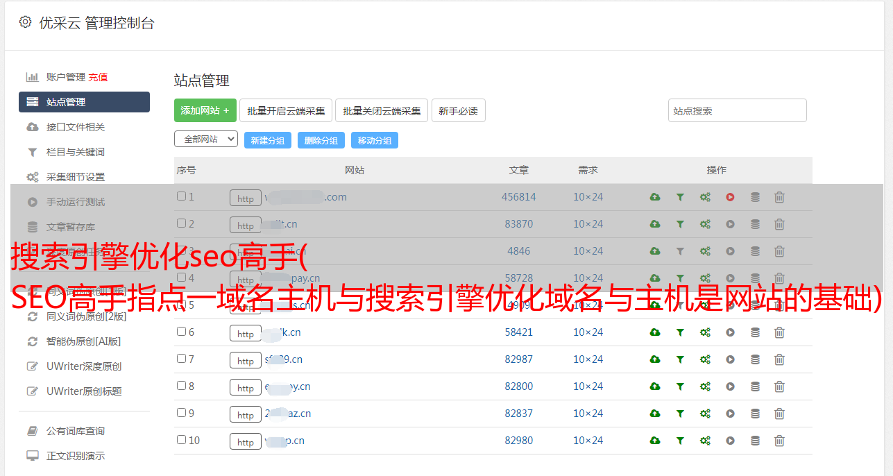The height and width of the screenshot is (476, 893).
Task: Click the play icon in row 10
Action: coord(730,441)
